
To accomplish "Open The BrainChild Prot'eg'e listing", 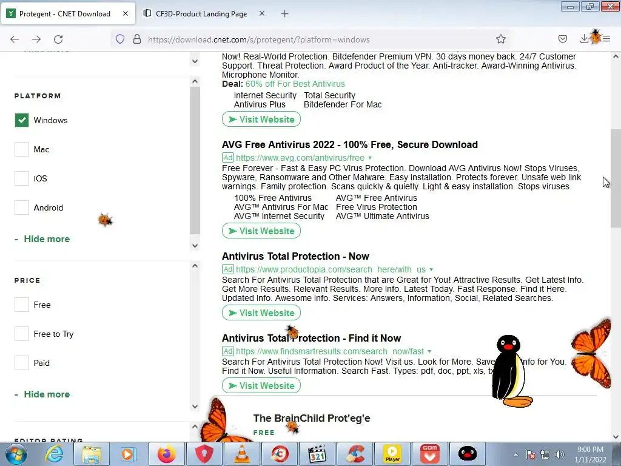I will (x=312, y=419).
